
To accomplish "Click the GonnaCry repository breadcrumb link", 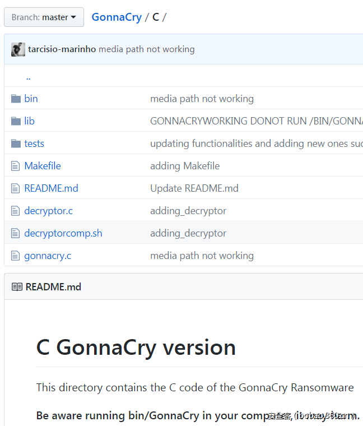I will click(117, 17).
